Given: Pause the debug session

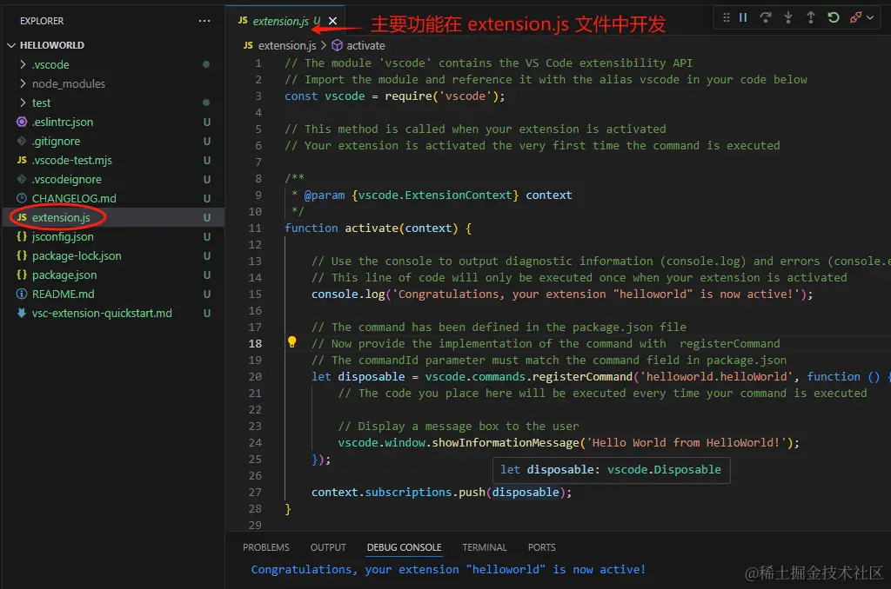Looking at the screenshot, I should pos(743,17).
